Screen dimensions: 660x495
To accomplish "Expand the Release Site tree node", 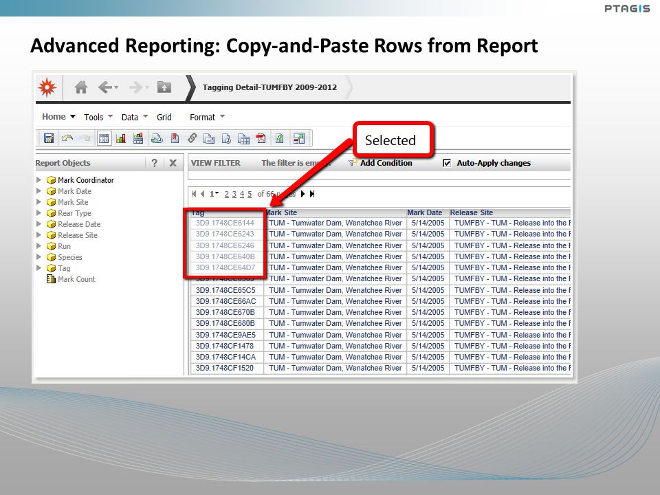I will pos(38,235).
